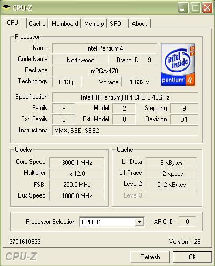
Task: Click the CPU-Z logo at bottom left
Action: [x=21, y=257]
